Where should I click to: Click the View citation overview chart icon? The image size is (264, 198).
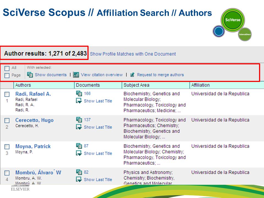click(x=76, y=75)
